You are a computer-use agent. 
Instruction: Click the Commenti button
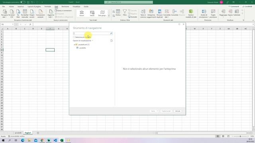click(x=234, y=7)
